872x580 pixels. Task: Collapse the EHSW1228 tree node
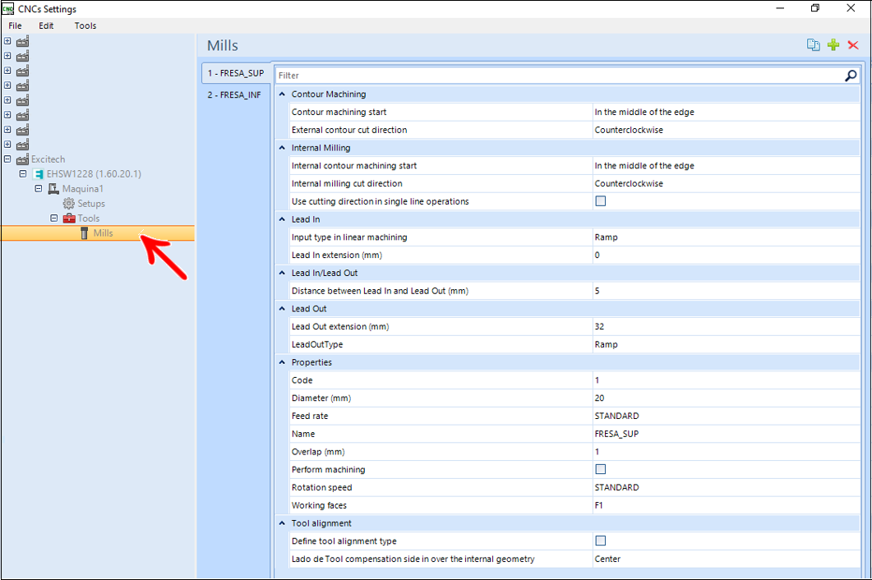point(23,173)
